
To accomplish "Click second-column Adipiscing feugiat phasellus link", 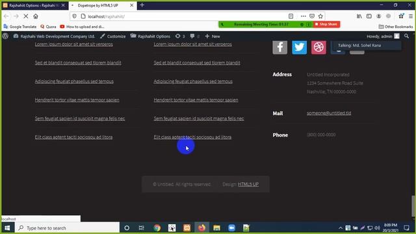I will pos(193,81).
